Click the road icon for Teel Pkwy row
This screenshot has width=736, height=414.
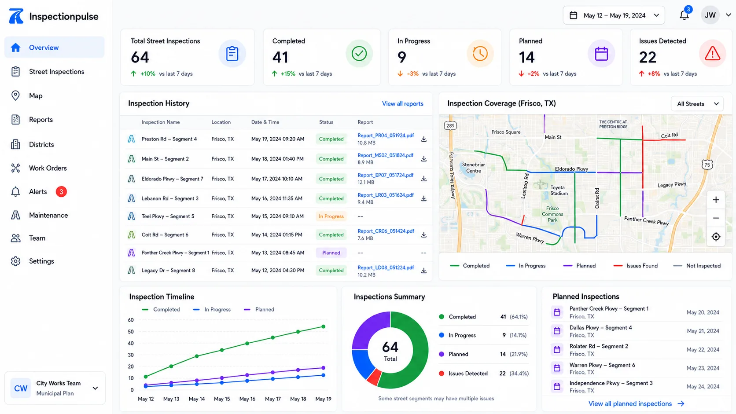(x=131, y=216)
